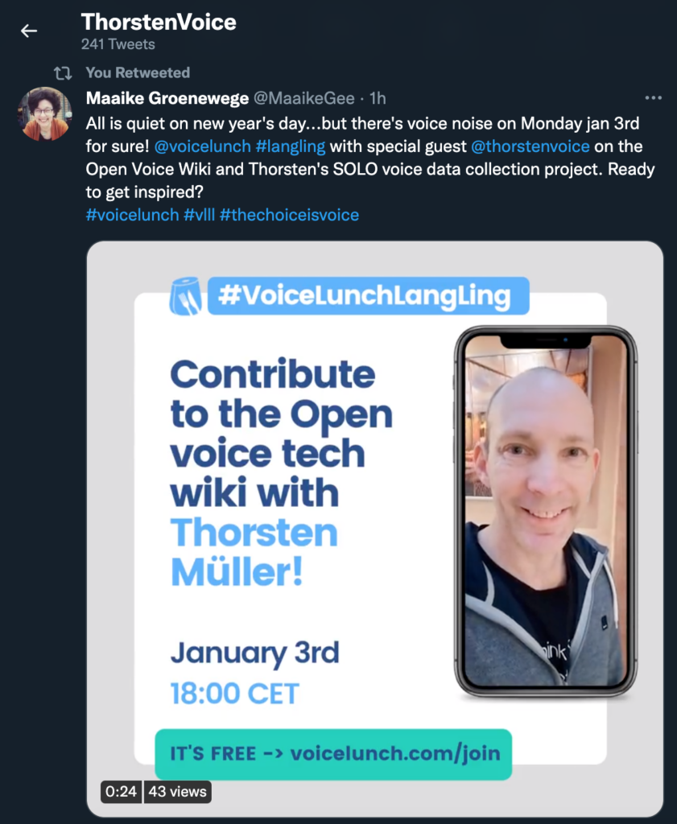677x824 pixels.
Task: Open the tweet's three-dot more menu
Action: coord(653,98)
